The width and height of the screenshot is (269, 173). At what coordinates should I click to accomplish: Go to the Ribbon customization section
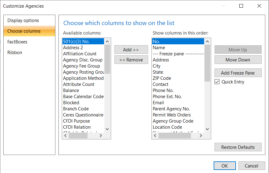pyautogui.click(x=15, y=53)
